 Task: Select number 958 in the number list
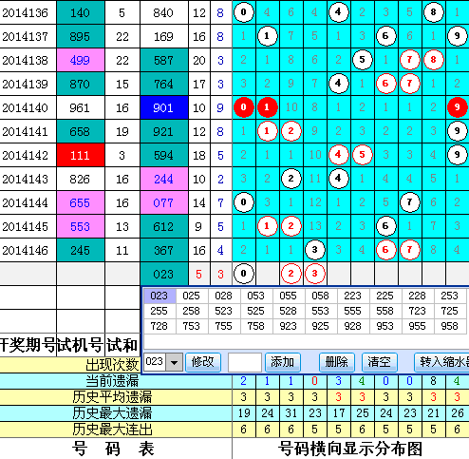[x=449, y=326]
